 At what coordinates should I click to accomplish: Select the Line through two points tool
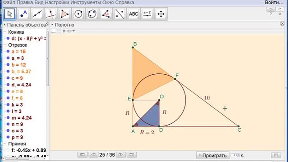(x=37, y=14)
